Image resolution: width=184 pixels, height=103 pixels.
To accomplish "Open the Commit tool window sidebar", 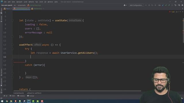I will pyautogui.click(x=1, y=19).
